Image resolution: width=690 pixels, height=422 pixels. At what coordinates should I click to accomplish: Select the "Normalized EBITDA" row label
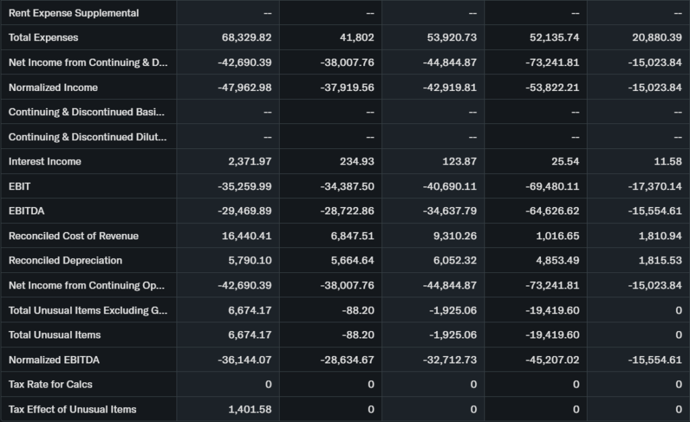[x=54, y=360]
